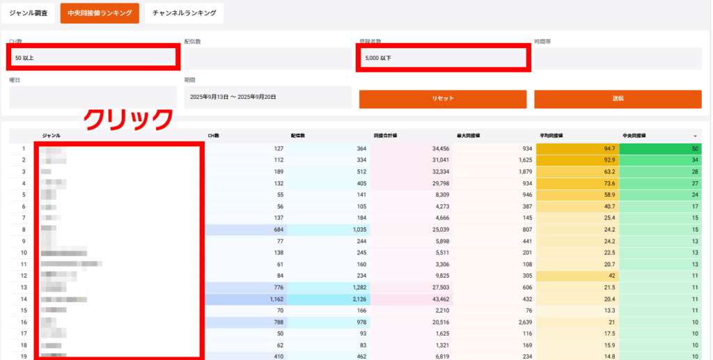The height and width of the screenshot is (360, 713).
Task: Open the CH数 filter showing 50 以上
Action: (x=93, y=58)
